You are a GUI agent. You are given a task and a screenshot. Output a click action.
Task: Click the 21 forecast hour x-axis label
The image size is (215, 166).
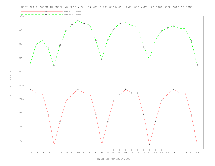point(72,152)
